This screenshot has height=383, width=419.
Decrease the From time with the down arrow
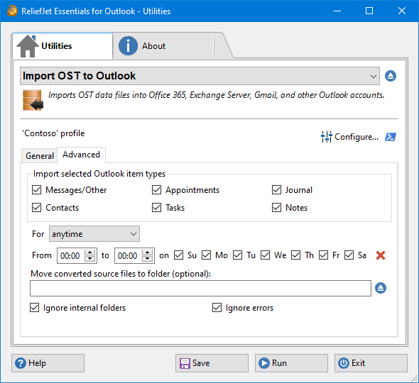[x=90, y=259]
